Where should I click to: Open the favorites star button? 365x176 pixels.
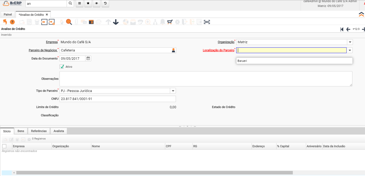(88, 4)
